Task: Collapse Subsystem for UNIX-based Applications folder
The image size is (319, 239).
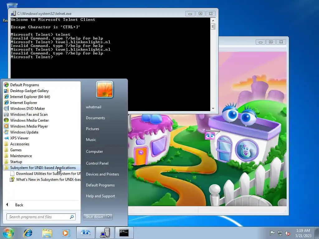Action: (x=43, y=168)
